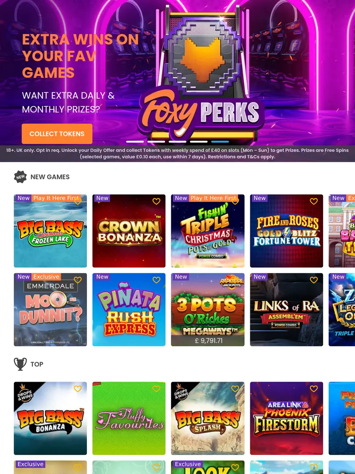Screen dimensions: 355x474
Task: Click the heart icon on Fire and Roses Fortune Tower
Action: click(314, 201)
